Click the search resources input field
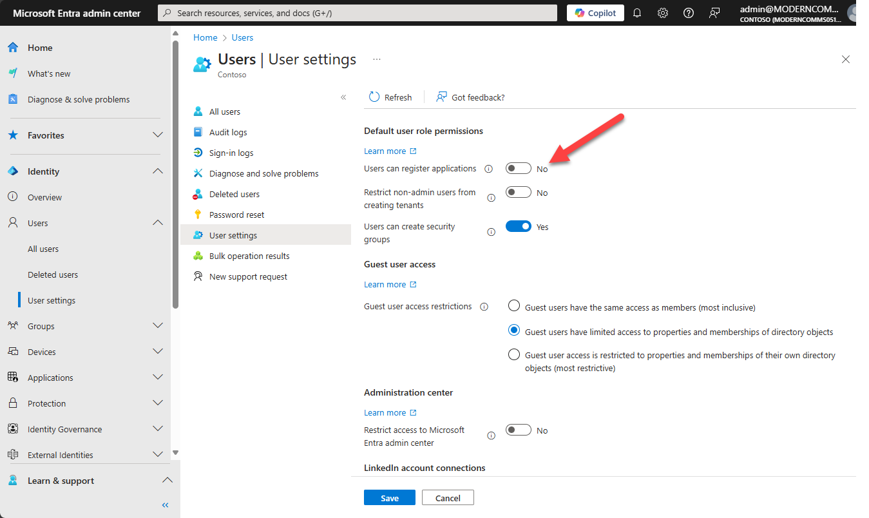Image resolution: width=869 pixels, height=518 pixels. (x=358, y=13)
